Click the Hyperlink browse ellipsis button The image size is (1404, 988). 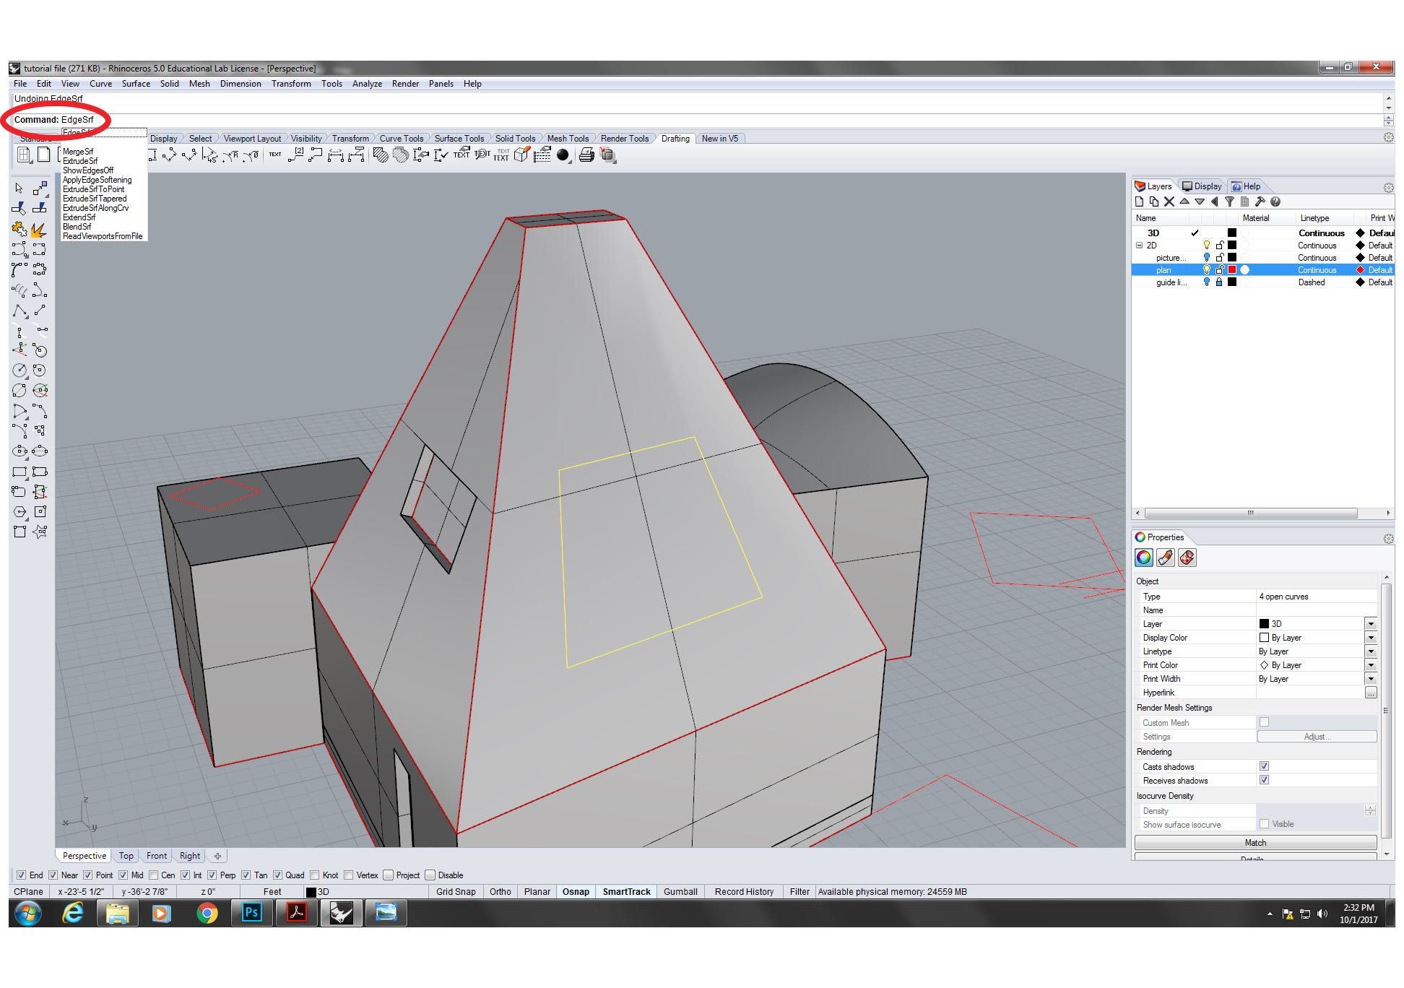(x=1370, y=693)
